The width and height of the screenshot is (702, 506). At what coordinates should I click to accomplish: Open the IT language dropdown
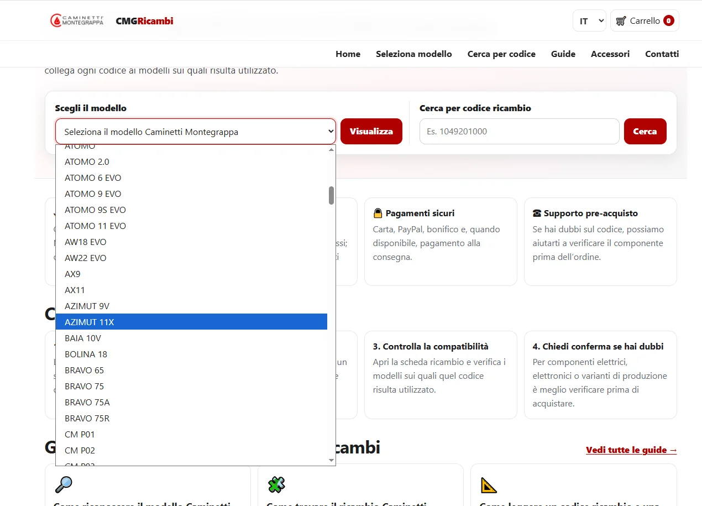pos(589,21)
